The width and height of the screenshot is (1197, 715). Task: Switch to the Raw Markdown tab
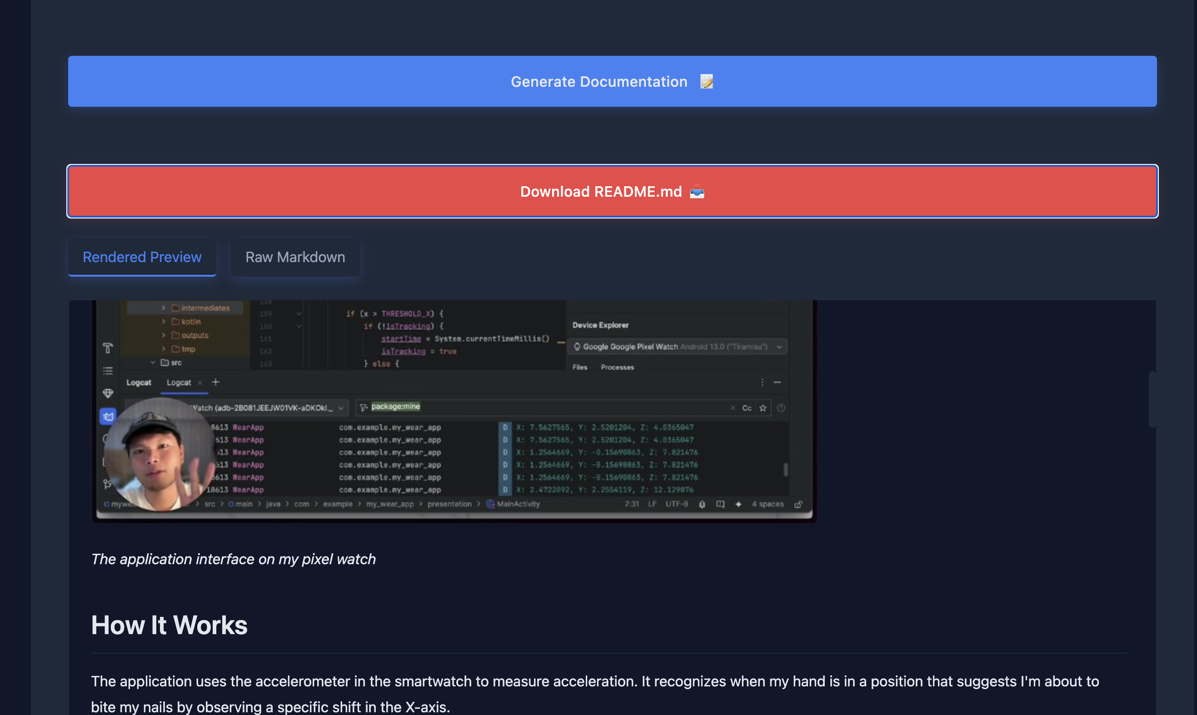tap(295, 257)
